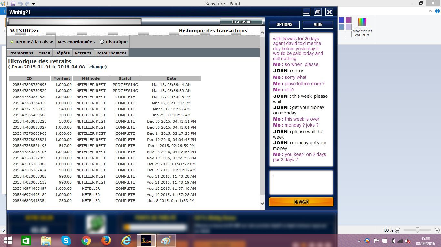This screenshot has height=247, width=441.
Task: Click inside the chat message input box
Action: pos(301,182)
